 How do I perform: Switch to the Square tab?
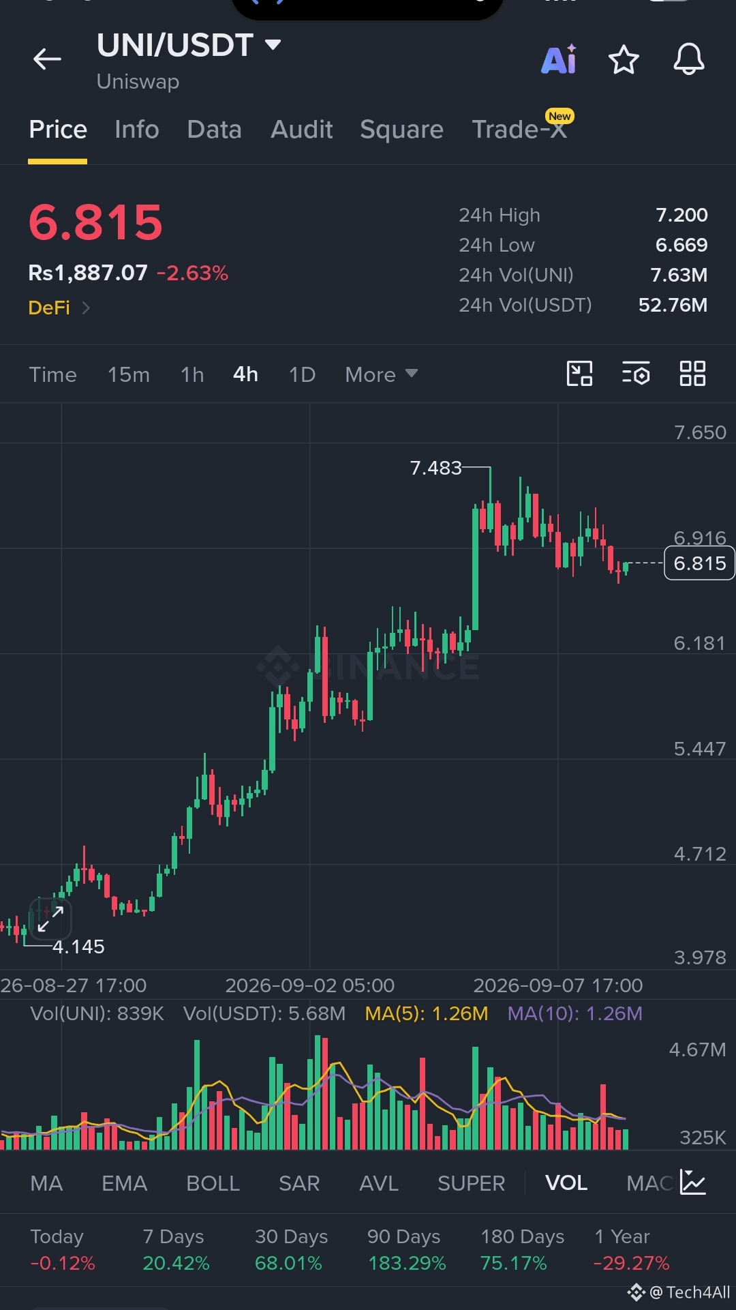click(x=401, y=130)
